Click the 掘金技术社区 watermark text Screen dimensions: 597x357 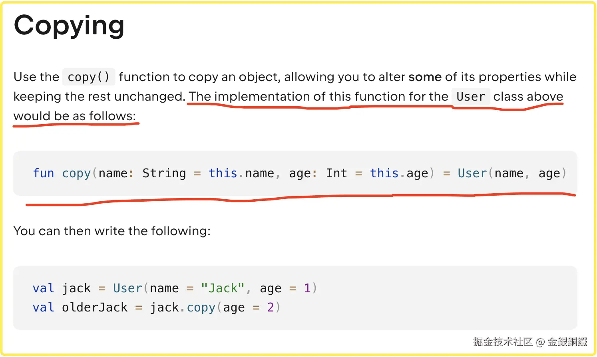[503, 342]
